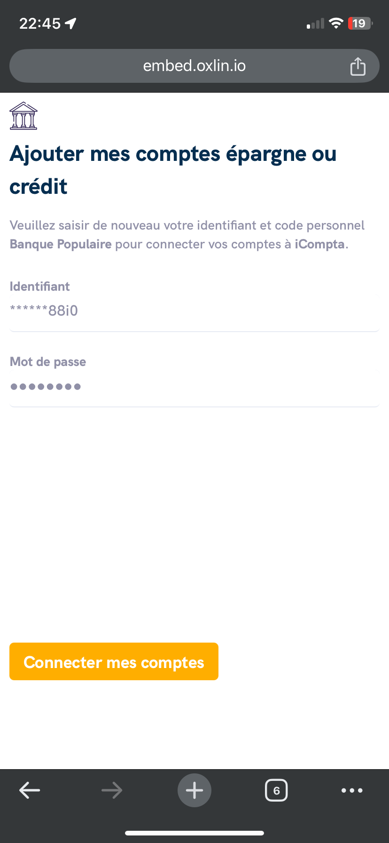
Task: Click the Connecter mes comptes button
Action: click(x=114, y=661)
